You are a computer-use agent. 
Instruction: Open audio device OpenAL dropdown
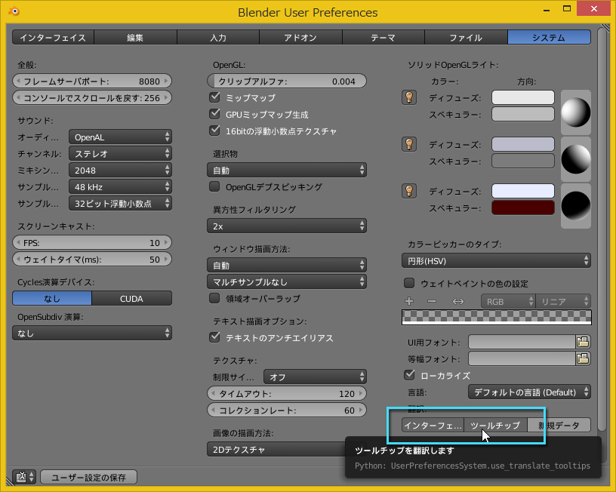(x=120, y=137)
